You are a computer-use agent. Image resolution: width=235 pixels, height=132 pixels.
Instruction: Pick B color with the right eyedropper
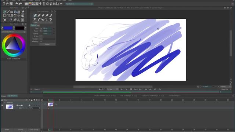click(25, 28)
